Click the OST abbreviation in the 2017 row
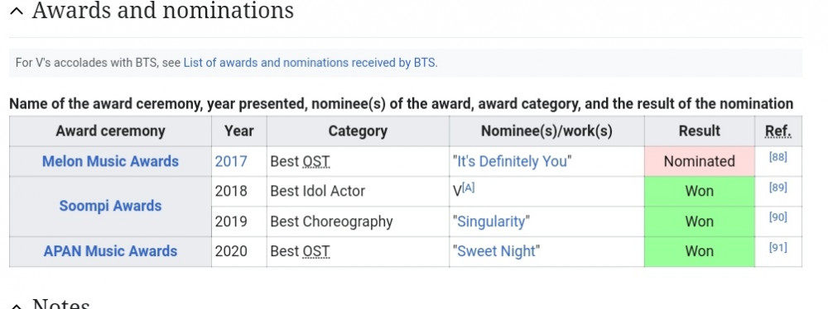The width and height of the screenshot is (828, 309). pyautogui.click(x=316, y=161)
